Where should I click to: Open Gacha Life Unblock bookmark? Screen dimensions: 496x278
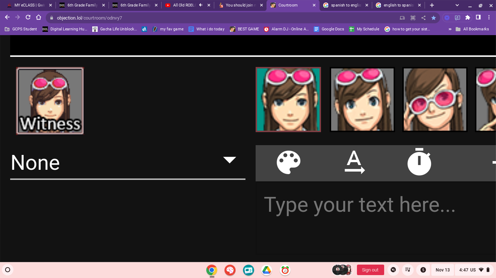click(x=115, y=29)
